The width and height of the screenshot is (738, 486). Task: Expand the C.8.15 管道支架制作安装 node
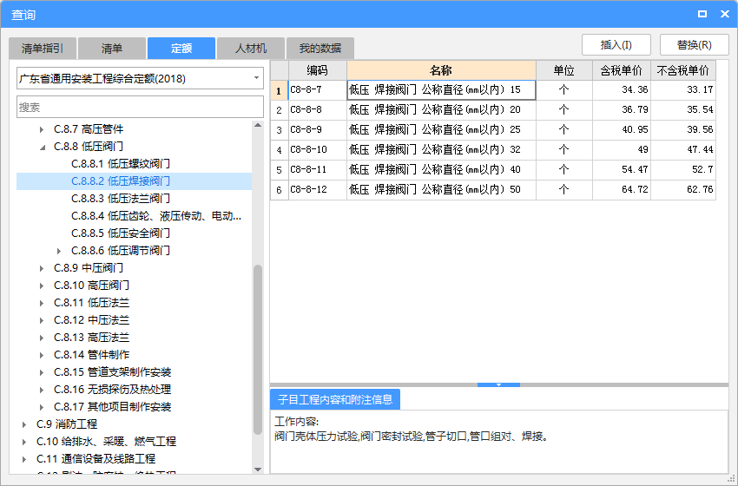(42, 373)
